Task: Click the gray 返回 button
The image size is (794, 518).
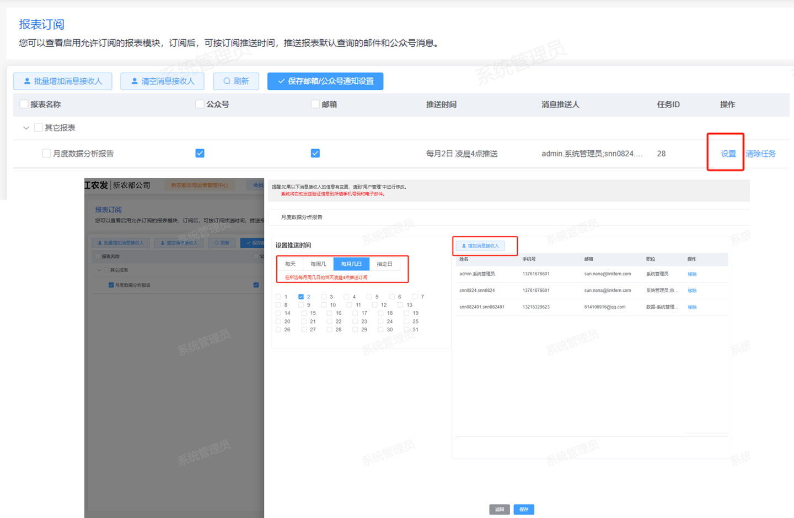Action: pyautogui.click(x=499, y=509)
